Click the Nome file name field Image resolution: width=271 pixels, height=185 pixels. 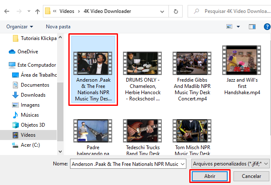pos(128,164)
